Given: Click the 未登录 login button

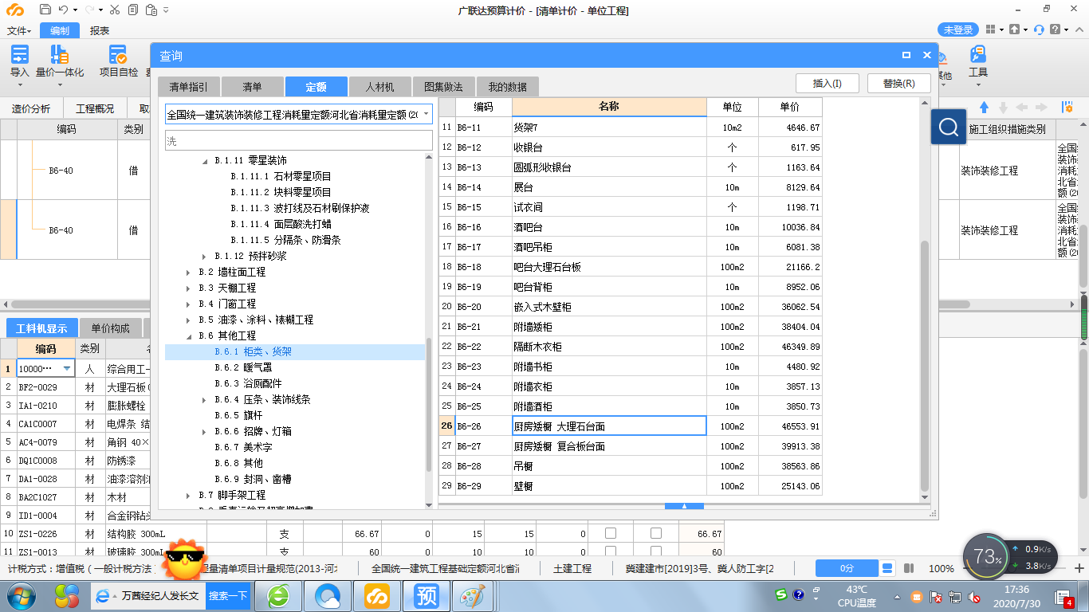Looking at the screenshot, I should point(958,29).
